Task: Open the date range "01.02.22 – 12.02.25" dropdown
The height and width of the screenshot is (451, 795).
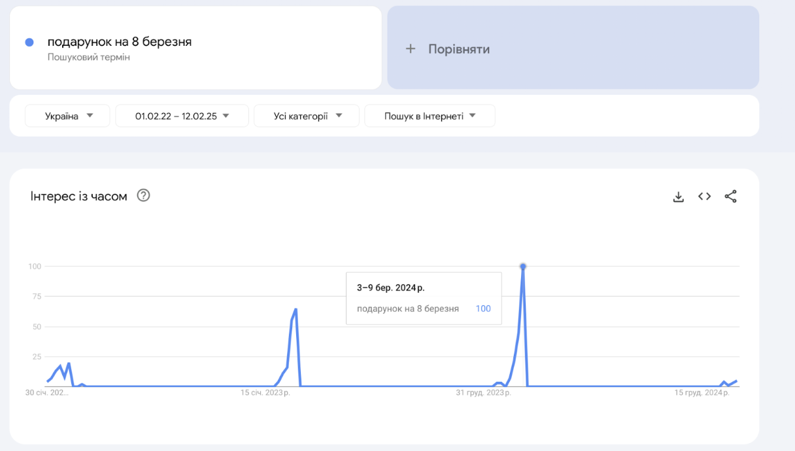Action: 182,116
